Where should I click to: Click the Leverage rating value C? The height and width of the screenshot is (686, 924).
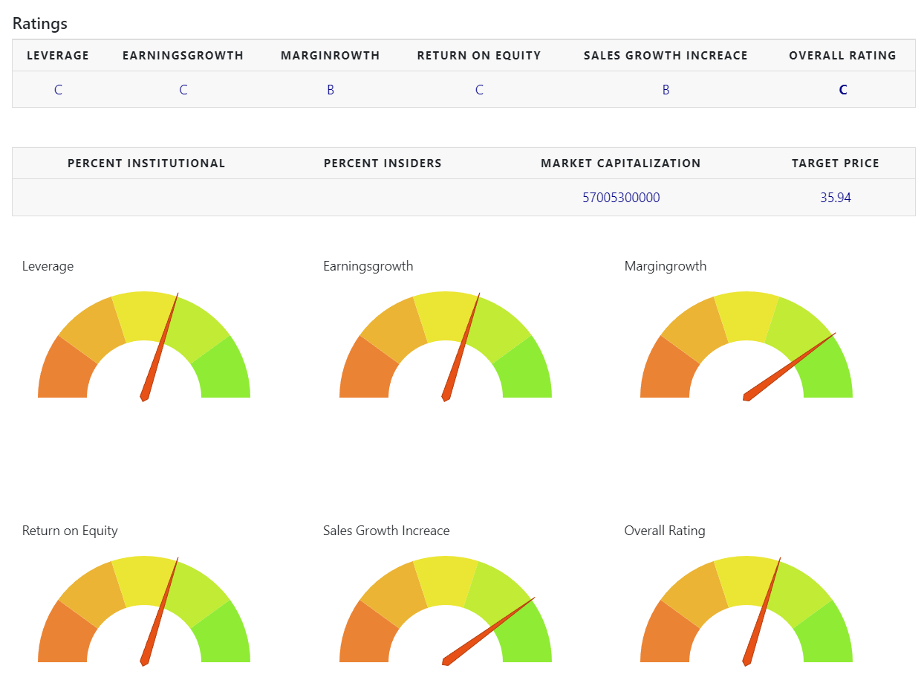(x=58, y=90)
